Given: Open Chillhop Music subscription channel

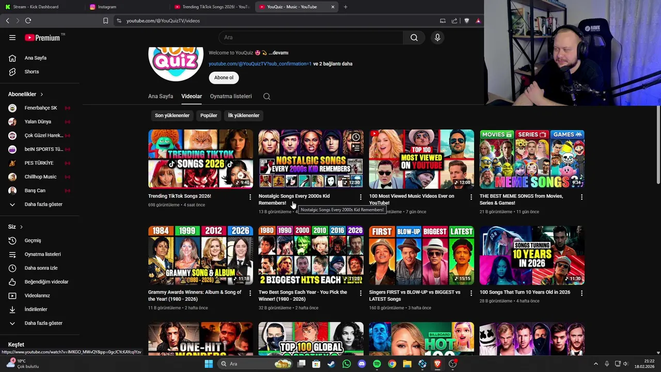Looking at the screenshot, I should (40, 177).
